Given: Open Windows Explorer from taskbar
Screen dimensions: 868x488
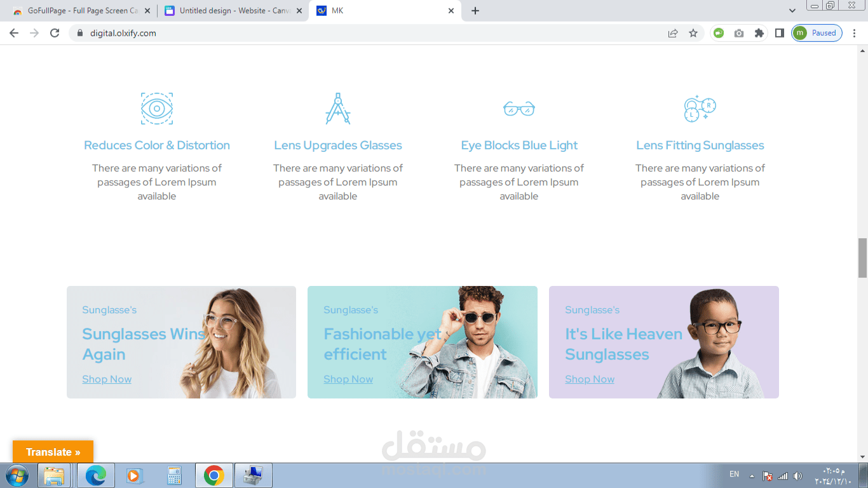Looking at the screenshot, I should [x=54, y=475].
